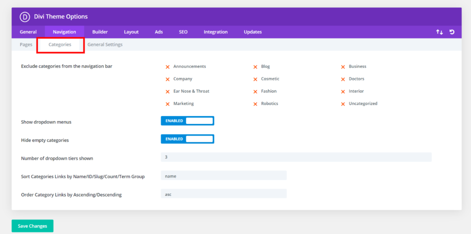Switch to the General Settings sub-tab
This screenshot has height=234, width=471.
(x=105, y=45)
